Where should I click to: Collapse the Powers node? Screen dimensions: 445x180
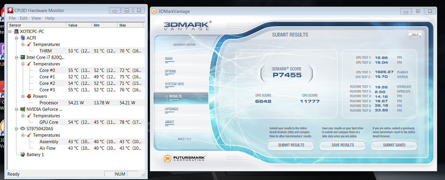click(23, 96)
